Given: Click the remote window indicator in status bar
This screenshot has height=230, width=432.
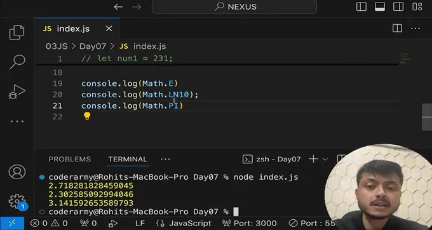Looking at the screenshot, I should 12,224.
